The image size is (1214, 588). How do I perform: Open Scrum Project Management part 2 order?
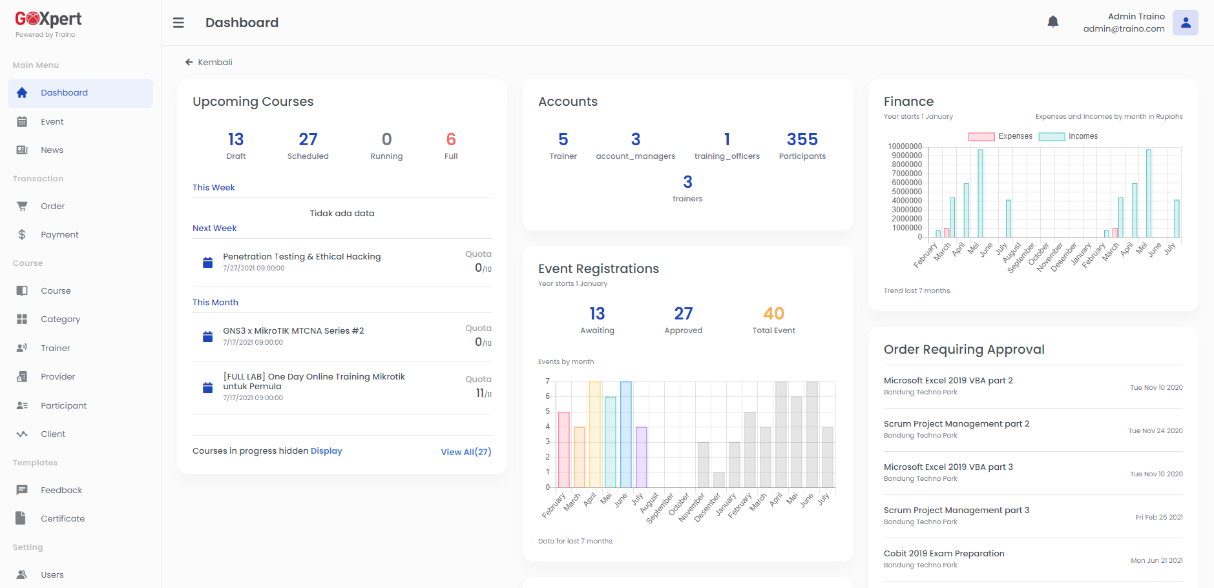pyautogui.click(x=956, y=424)
